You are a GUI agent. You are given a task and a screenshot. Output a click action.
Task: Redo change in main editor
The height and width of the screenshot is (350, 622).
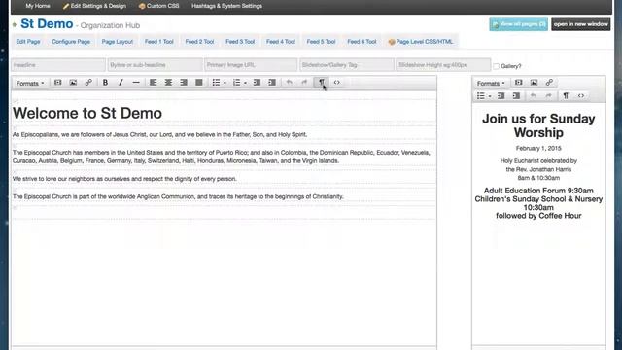coord(304,83)
